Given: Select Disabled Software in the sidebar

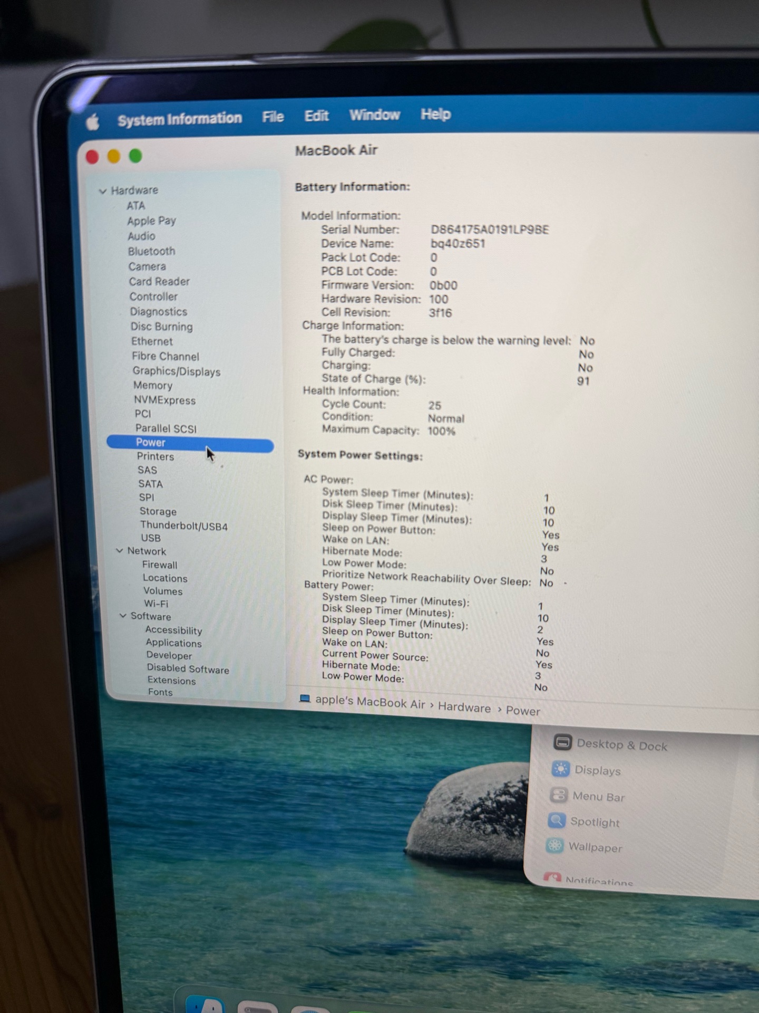Looking at the screenshot, I should [188, 669].
